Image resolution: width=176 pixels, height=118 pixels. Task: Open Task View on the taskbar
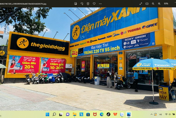pyautogui.click(x=61, y=114)
